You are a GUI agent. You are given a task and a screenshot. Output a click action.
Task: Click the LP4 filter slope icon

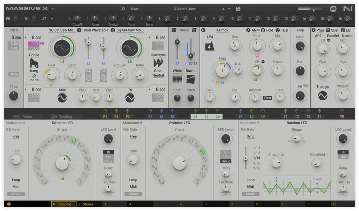coord(210,47)
